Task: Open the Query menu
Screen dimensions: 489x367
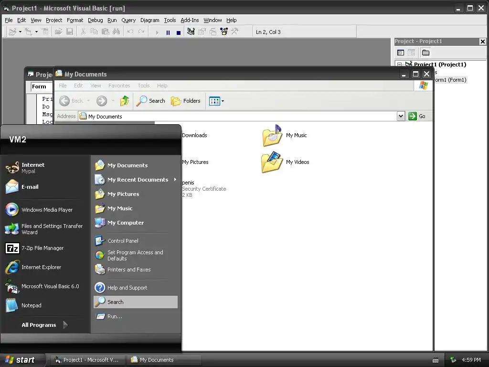Action: tap(128, 20)
